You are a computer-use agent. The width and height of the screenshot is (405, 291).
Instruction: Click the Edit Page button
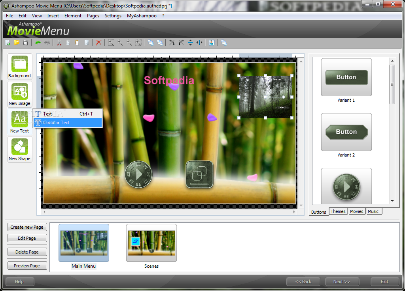tap(27, 238)
